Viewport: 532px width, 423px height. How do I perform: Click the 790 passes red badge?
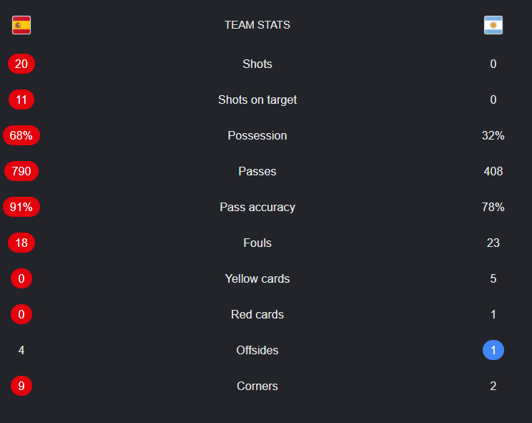[21, 171]
